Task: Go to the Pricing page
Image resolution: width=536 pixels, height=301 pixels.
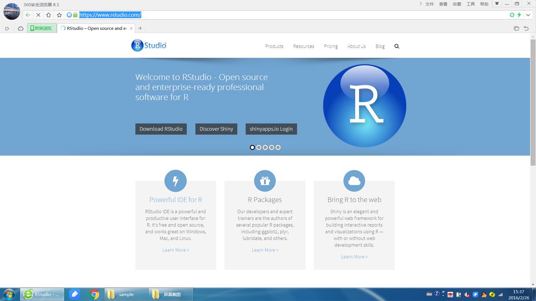Action: pyautogui.click(x=331, y=46)
